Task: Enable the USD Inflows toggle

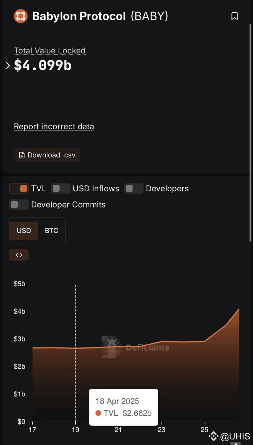Action: pos(60,188)
